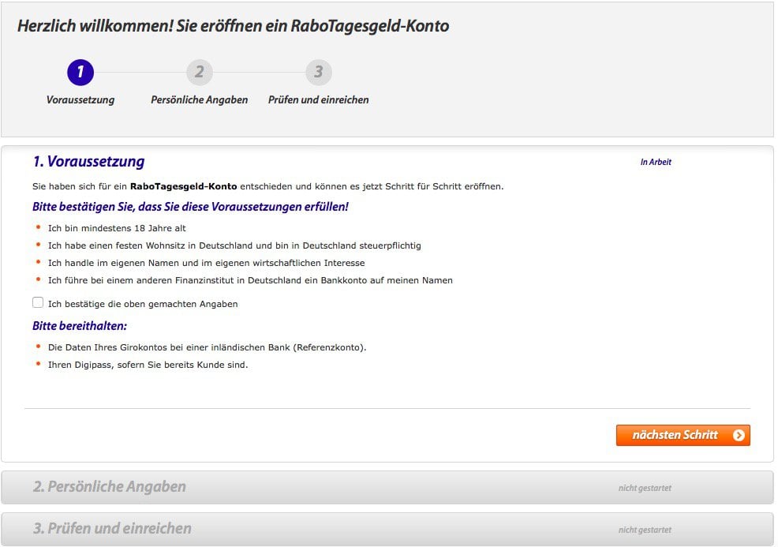This screenshot has height=547, width=778.
Task: Expand the '3. Prüfen und einreichen' section
Action: (387, 529)
